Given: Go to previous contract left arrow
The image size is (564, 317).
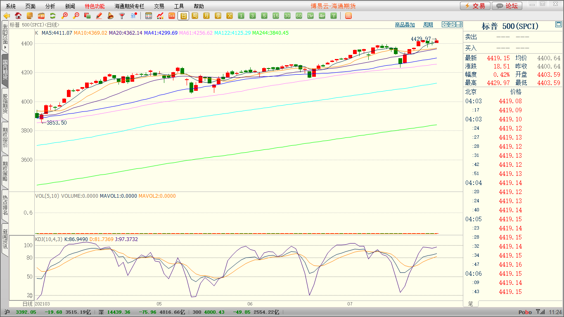Looking at the screenshot, I should [x=445, y=24].
